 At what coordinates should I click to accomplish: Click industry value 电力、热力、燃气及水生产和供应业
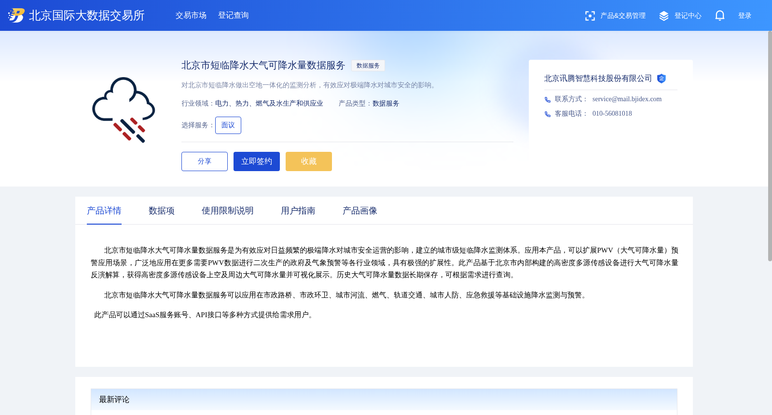(x=269, y=104)
